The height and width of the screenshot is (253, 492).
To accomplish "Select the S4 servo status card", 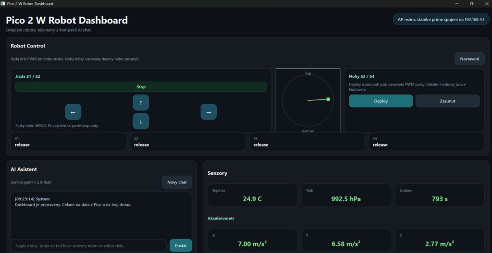I will 426,142.
